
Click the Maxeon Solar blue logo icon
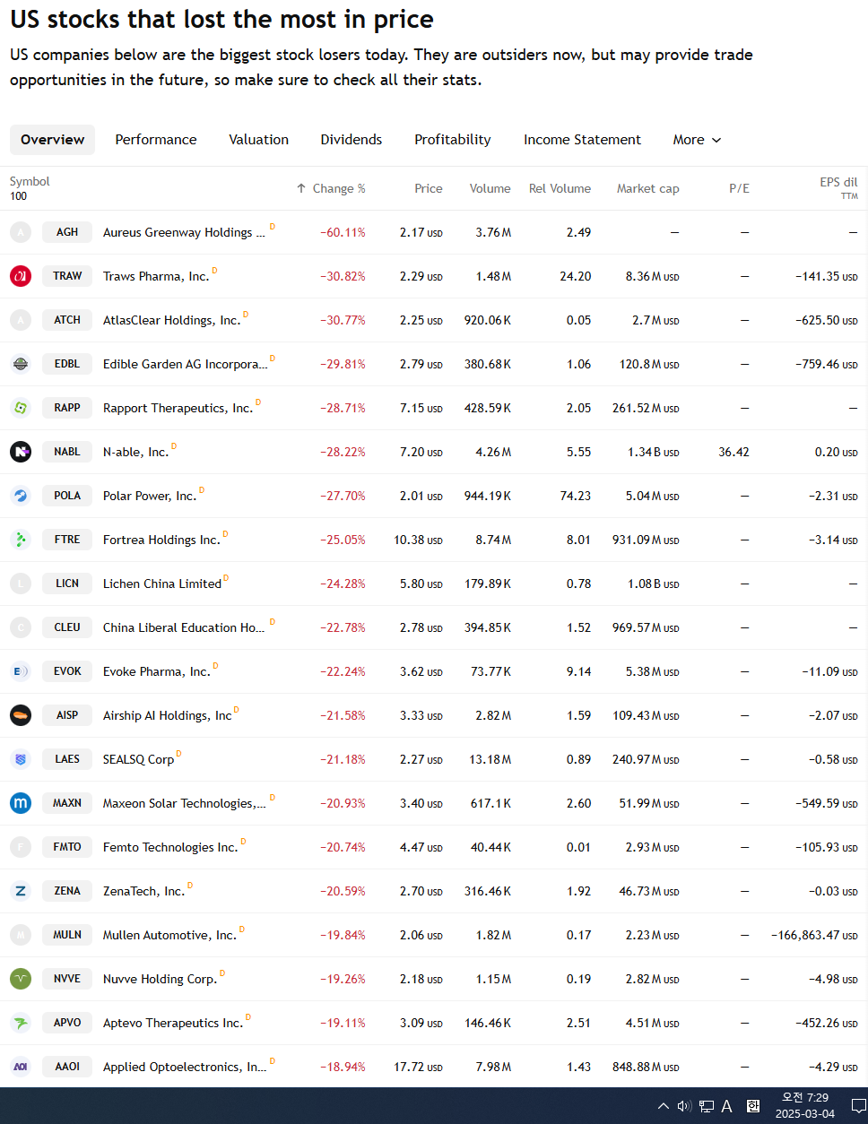(21, 803)
